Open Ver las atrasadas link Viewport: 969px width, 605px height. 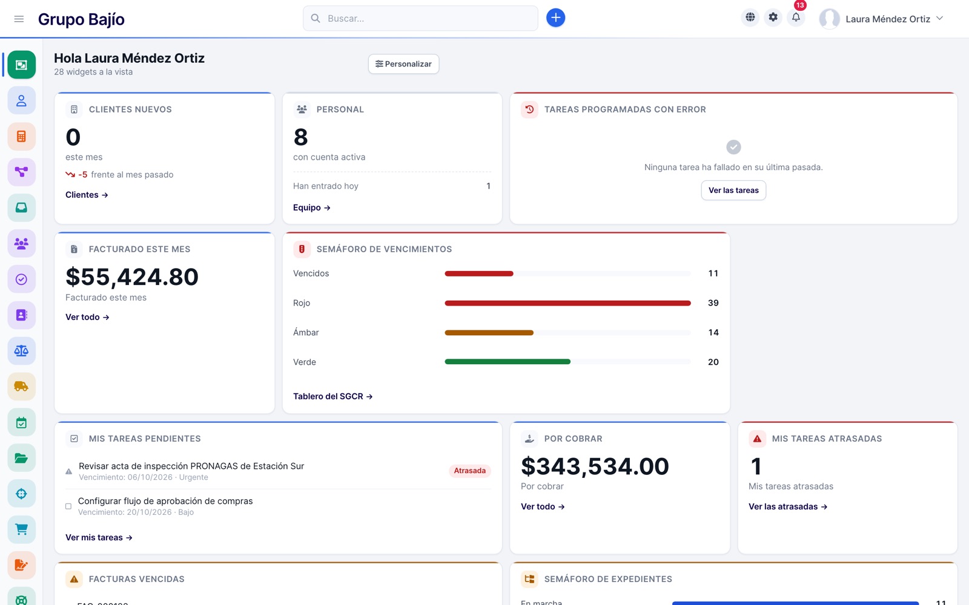(788, 506)
